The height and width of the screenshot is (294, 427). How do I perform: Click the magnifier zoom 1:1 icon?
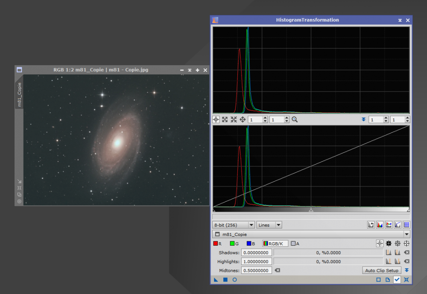pyautogui.click(x=295, y=120)
